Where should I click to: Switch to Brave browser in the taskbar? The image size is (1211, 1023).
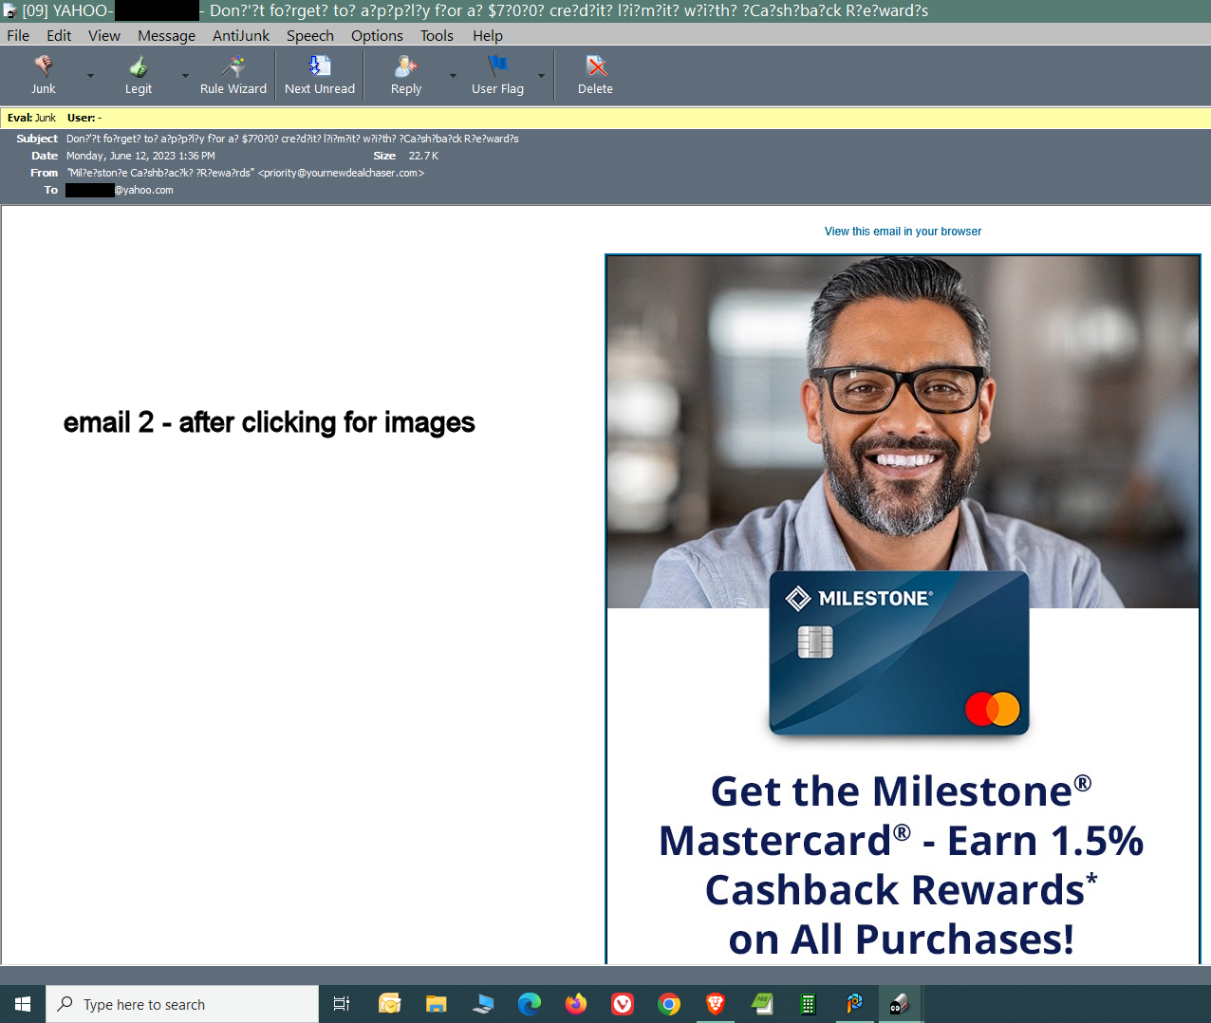click(716, 1004)
